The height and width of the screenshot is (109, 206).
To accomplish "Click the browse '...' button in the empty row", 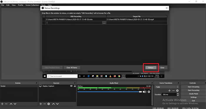I will pyautogui.click(x=104, y=23).
